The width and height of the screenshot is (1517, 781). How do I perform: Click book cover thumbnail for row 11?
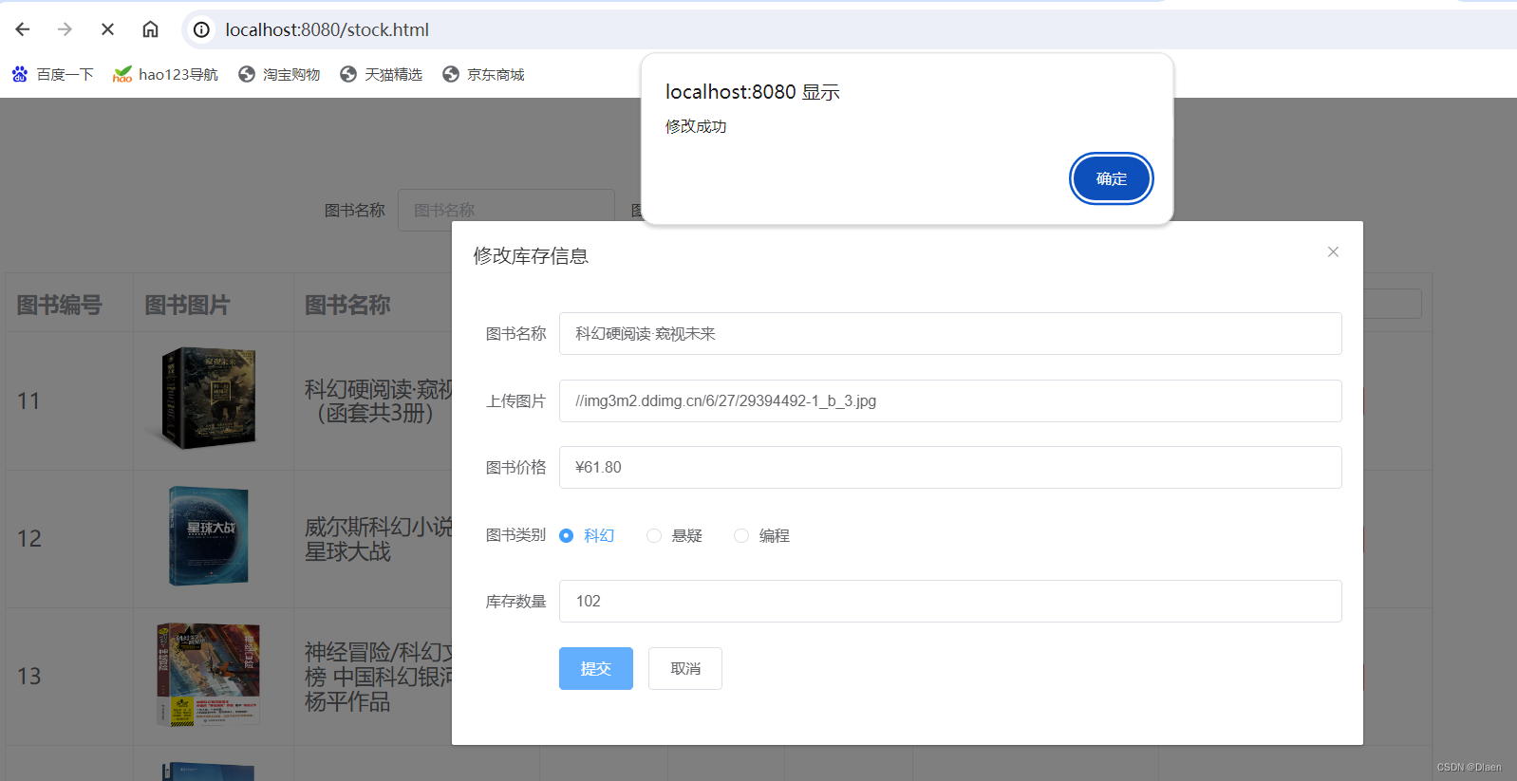tap(208, 399)
